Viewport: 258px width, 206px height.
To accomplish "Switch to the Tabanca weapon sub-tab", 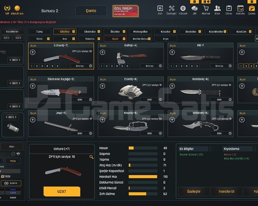I will [90, 39].
